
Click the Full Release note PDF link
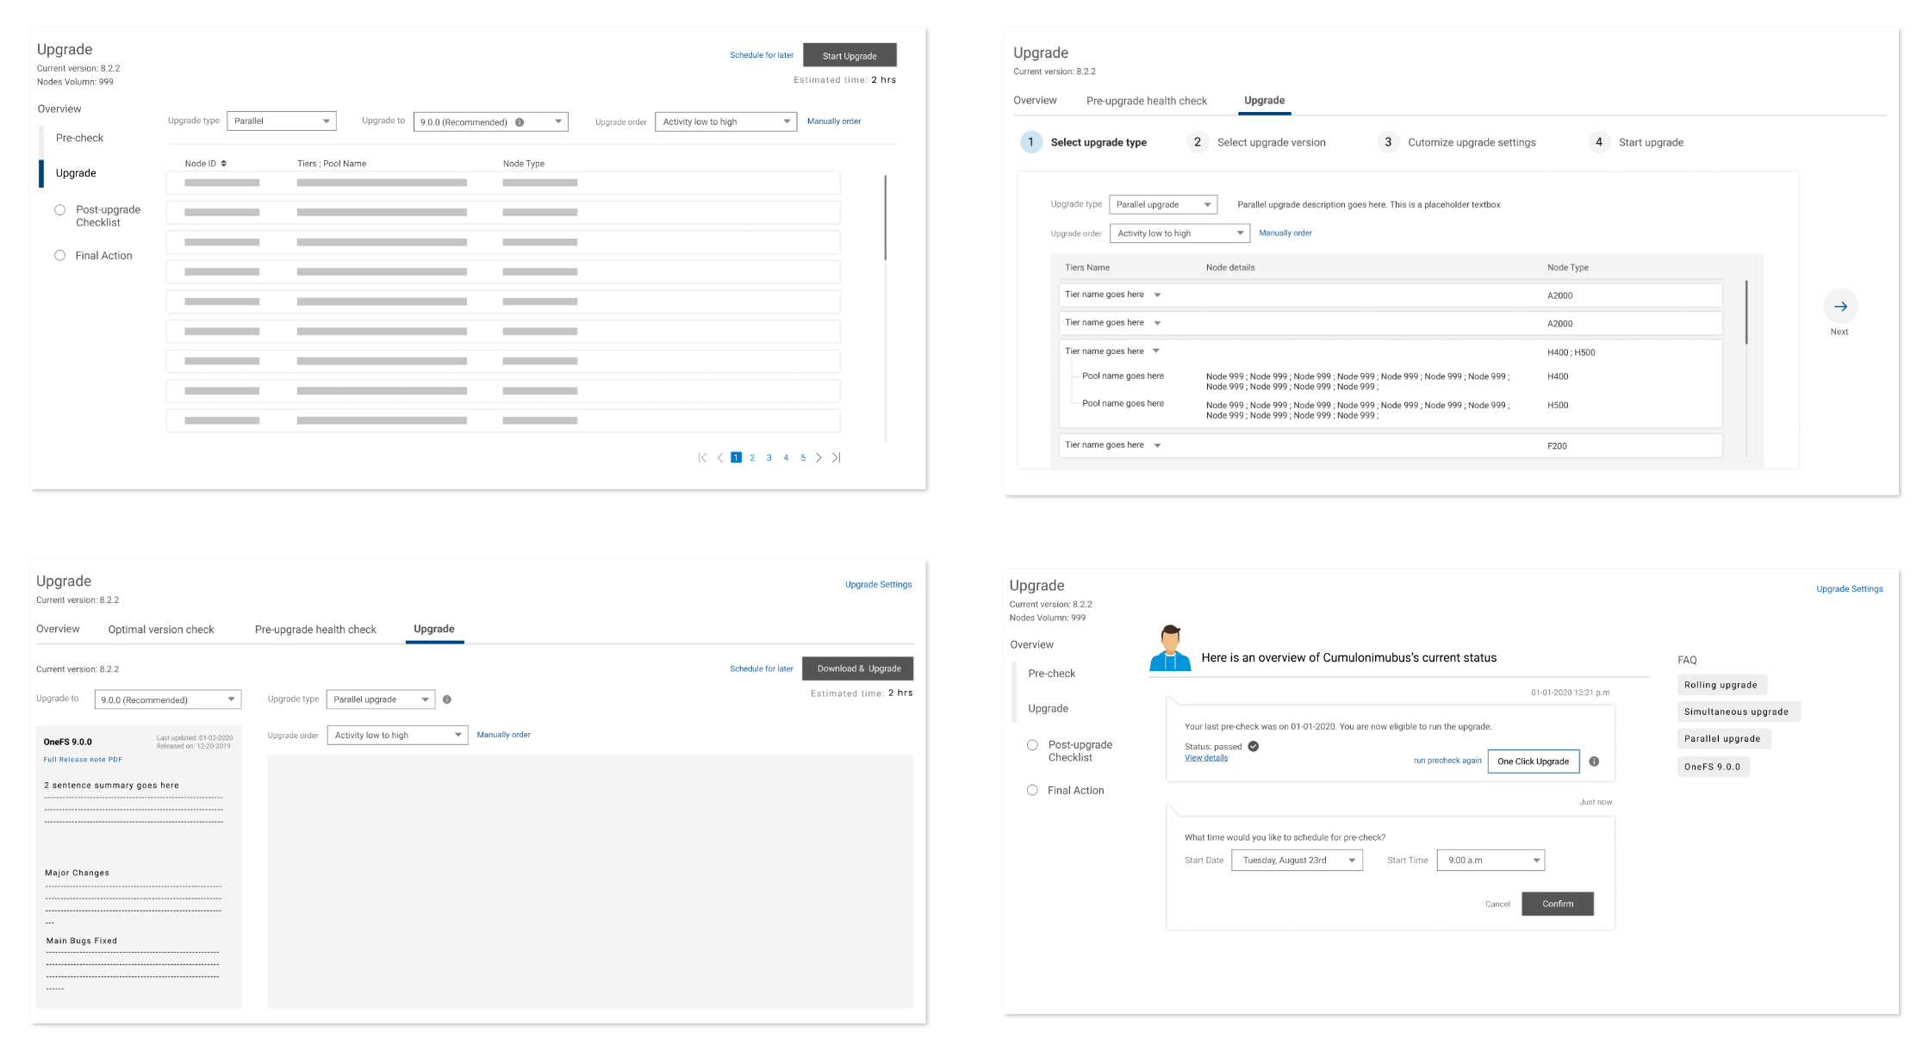(x=83, y=760)
